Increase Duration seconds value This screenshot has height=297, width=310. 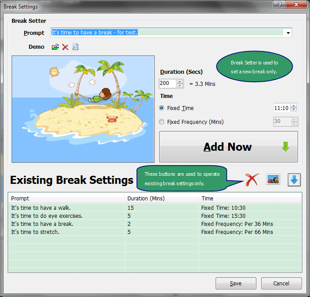tap(180, 81)
